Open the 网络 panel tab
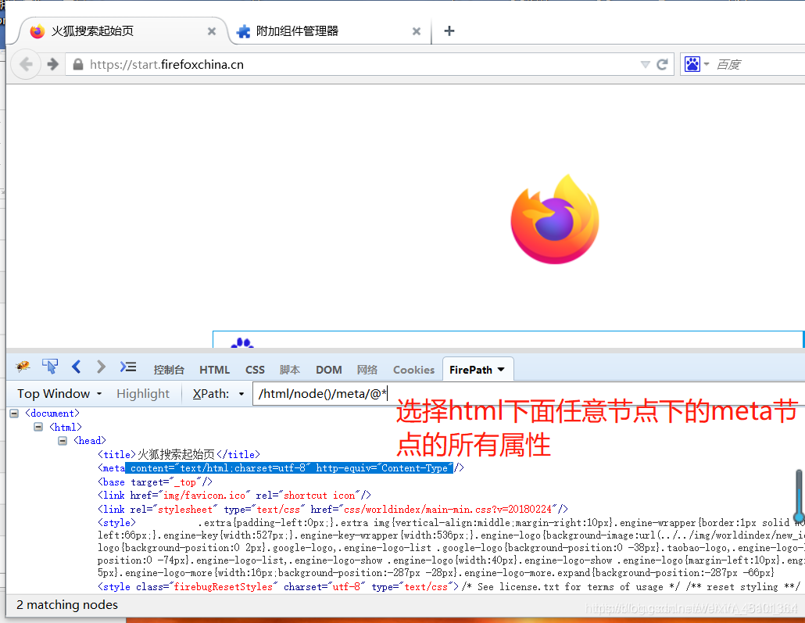The width and height of the screenshot is (805, 623). [367, 370]
